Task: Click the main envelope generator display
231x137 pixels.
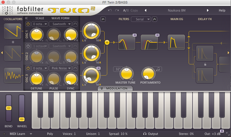Action: tap(176, 42)
